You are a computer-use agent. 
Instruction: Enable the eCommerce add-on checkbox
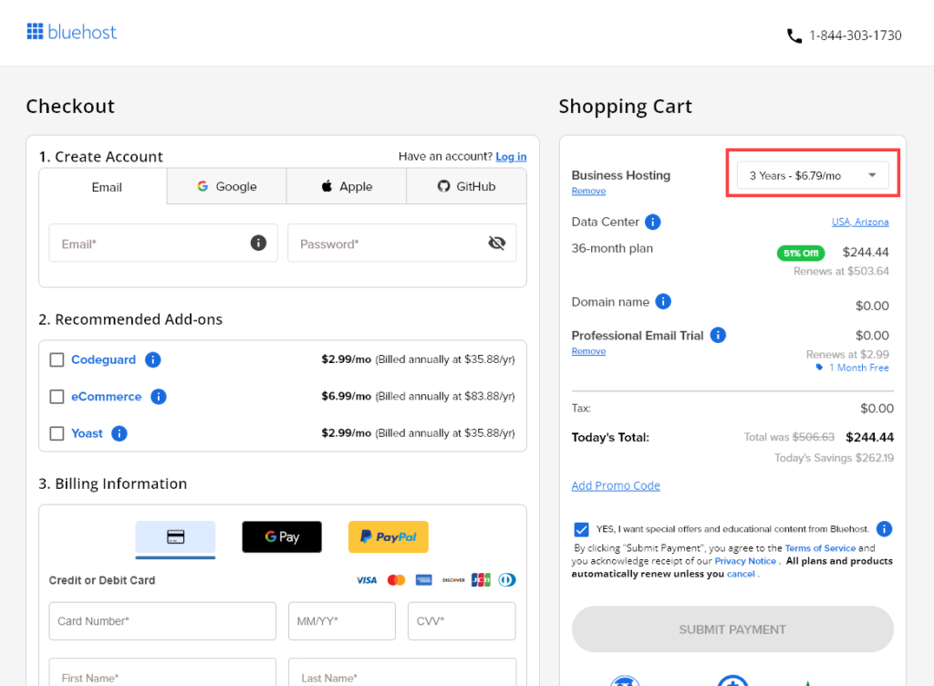(x=57, y=396)
